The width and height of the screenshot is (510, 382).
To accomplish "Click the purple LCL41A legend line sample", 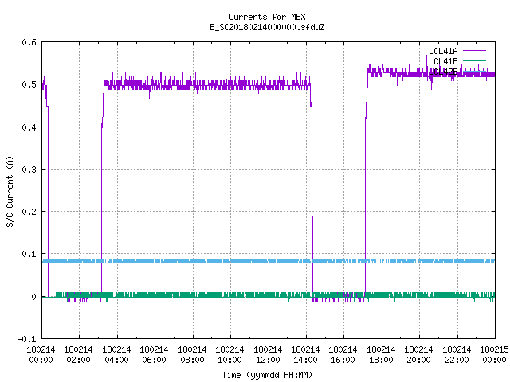I will point(474,51).
